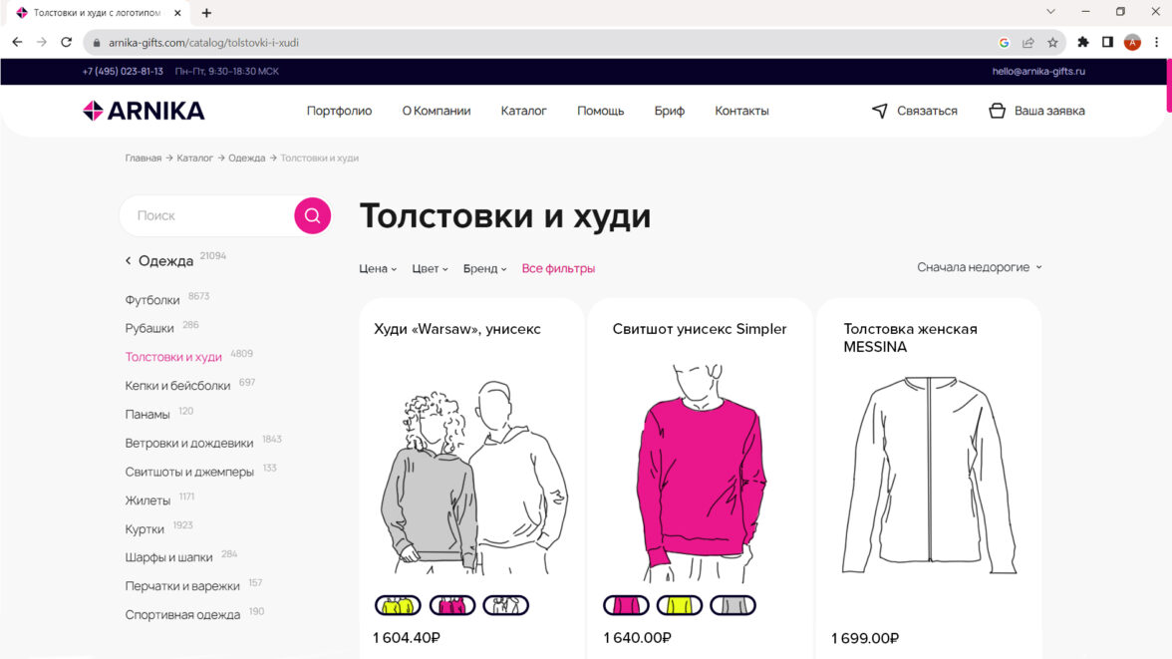This screenshot has height=659, width=1172.
Task: Click the paper plane 'Связаться' icon
Action: click(880, 111)
